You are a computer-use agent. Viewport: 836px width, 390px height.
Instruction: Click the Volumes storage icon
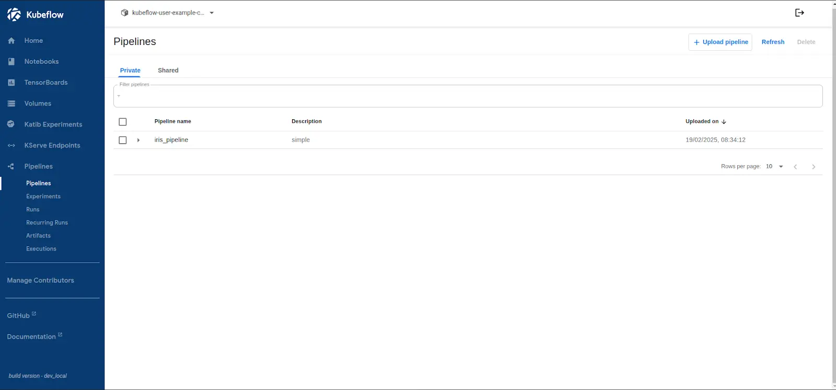pyautogui.click(x=11, y=104)
